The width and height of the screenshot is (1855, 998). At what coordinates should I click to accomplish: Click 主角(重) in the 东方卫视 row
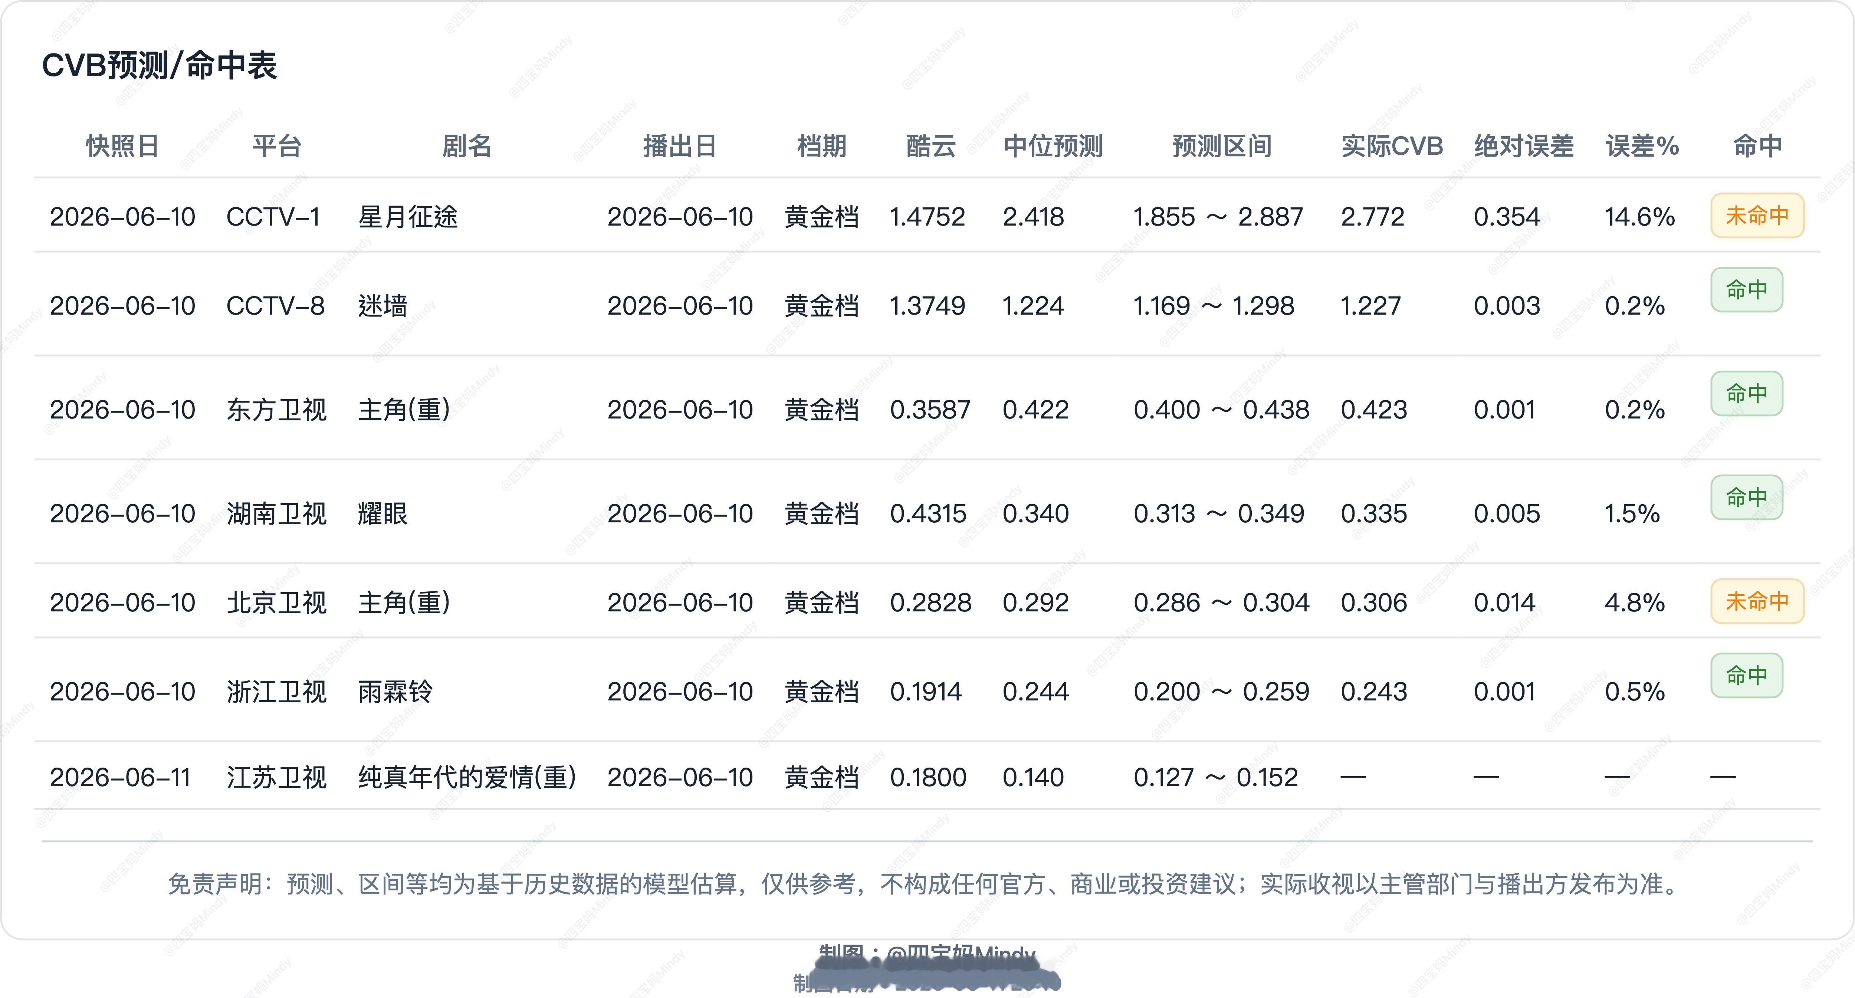click(404, 410)
